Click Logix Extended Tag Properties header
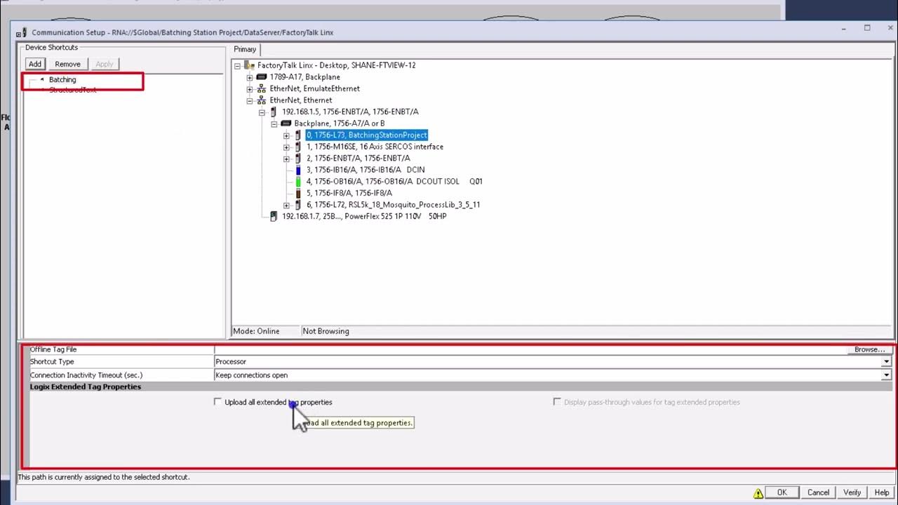Image resolution: width=898 pixels, height=505 pixels. coord(86,387)
